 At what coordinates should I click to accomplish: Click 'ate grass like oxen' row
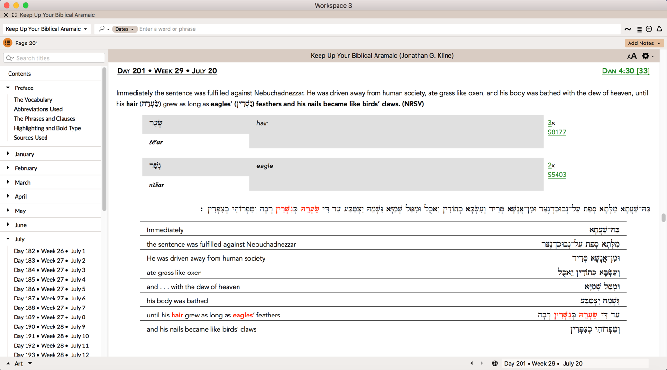[383, 273]
